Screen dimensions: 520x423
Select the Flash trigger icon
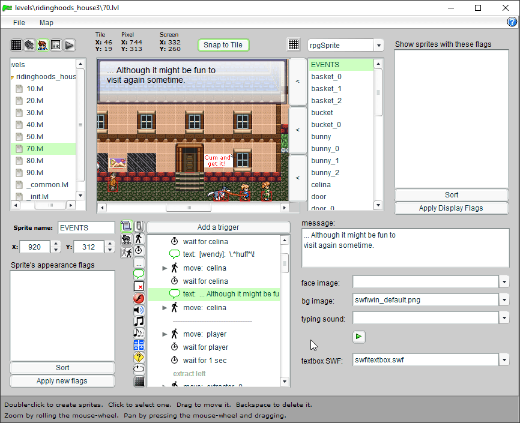click(x=139, y=298)
